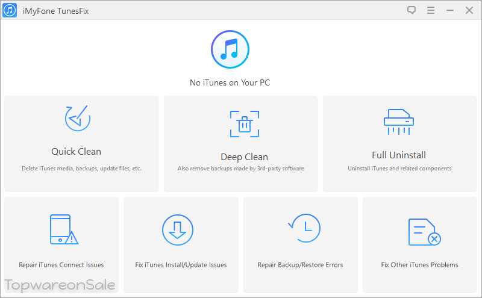This screenshot has width=482, height=298.
Task: Click "Uninstall iTunes and related components" text
Action: click(x=399, y=169)
